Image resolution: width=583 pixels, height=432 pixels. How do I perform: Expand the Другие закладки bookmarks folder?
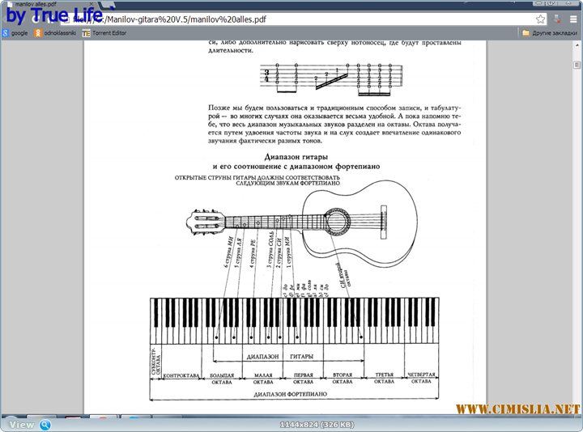(549, 33)
